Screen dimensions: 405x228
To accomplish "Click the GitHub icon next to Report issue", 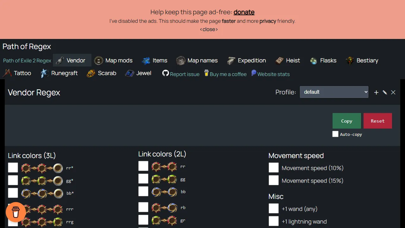I will click(x=165, y=73).
